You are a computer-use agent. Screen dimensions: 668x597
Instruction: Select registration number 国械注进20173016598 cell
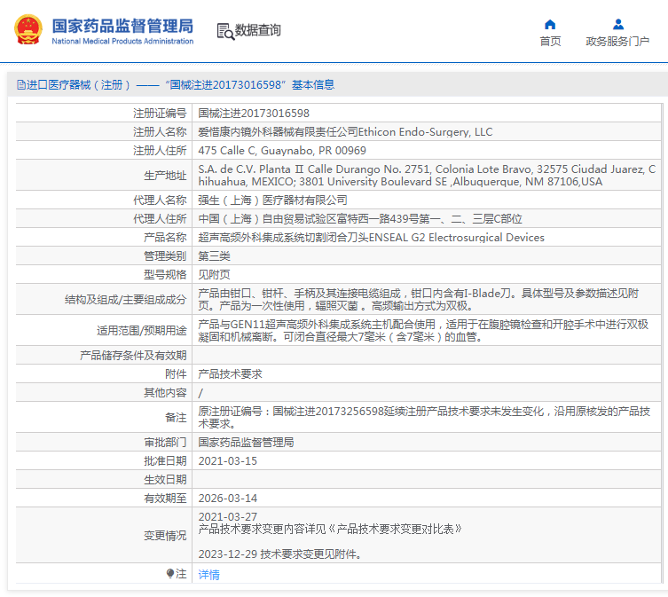(x=254, y=114)
